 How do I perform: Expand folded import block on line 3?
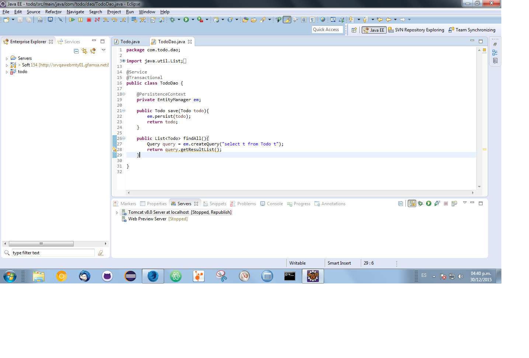tap(124, 61)
